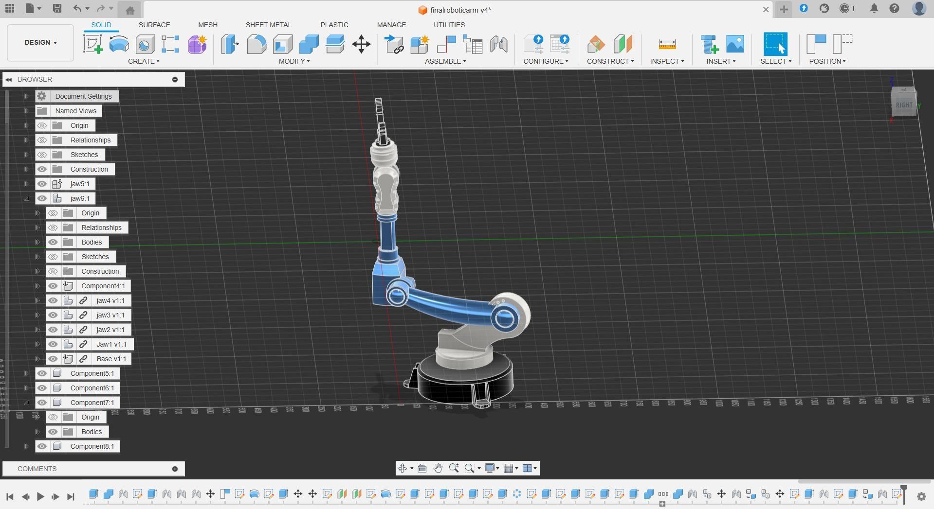The height and width of the screenshot is (509, 934).
Task: Open the Press Pull tool
Action: click(230, 44)
